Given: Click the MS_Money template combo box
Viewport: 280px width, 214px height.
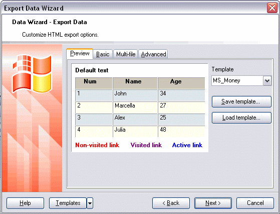Looking at the screenshot, I should click(241, 81).
